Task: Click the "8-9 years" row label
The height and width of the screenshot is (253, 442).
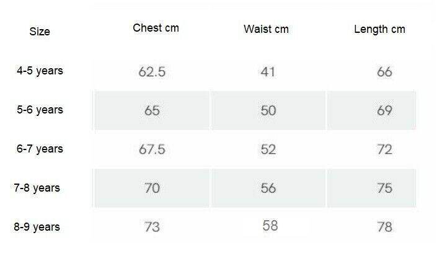Action: tap(38, 227)
